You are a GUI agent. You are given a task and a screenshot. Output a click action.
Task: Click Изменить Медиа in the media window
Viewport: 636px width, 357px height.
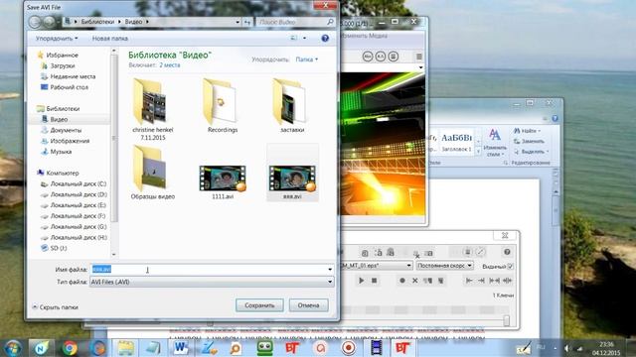[365, 36]
